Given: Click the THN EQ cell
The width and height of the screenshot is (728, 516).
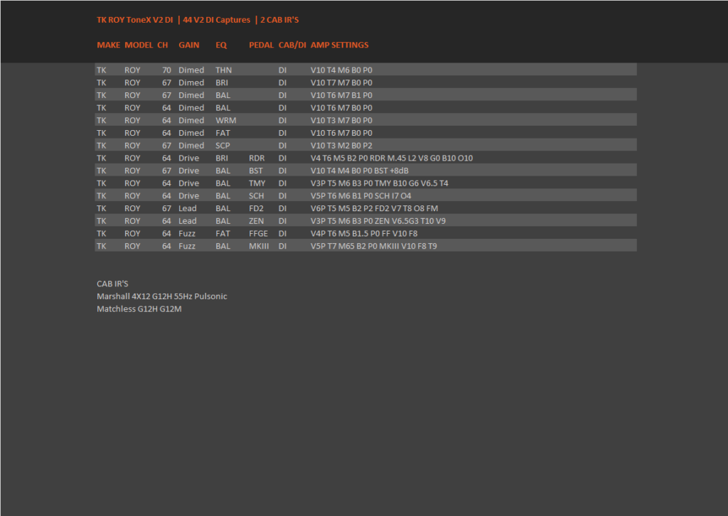Looking at the screenshot, I should pos(223,70).
